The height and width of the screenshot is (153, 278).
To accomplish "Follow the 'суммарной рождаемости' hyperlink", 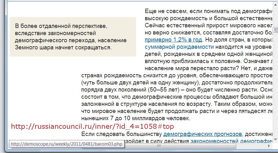I will pyautogui.click(x=179, y=47).
